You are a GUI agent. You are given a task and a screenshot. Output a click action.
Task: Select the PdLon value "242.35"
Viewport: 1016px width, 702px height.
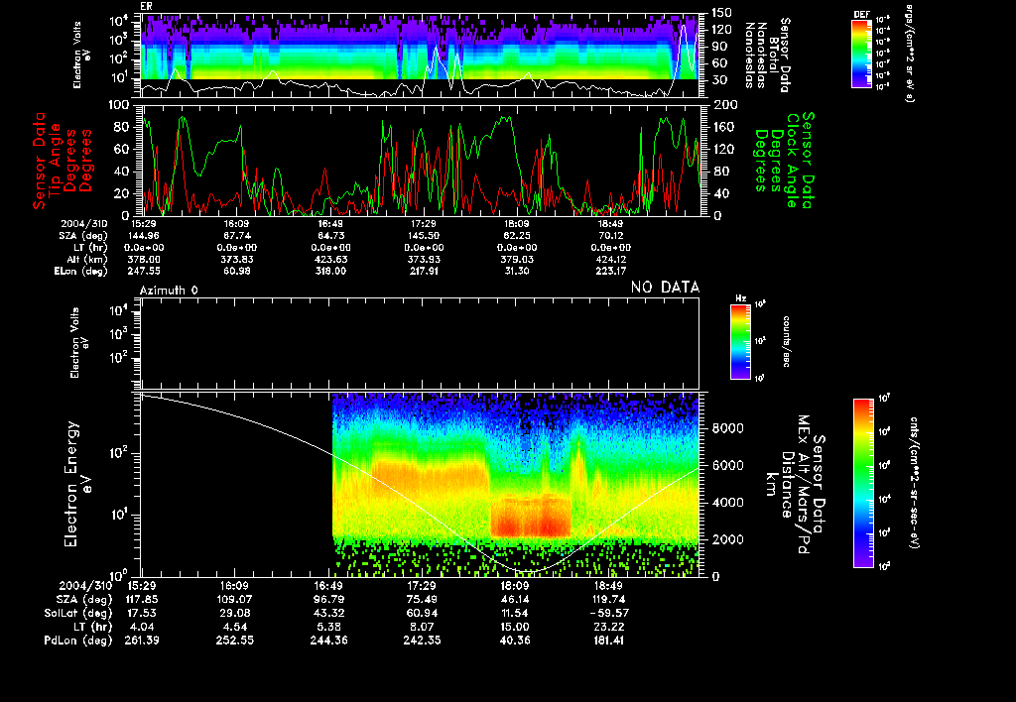click(423, 641)
